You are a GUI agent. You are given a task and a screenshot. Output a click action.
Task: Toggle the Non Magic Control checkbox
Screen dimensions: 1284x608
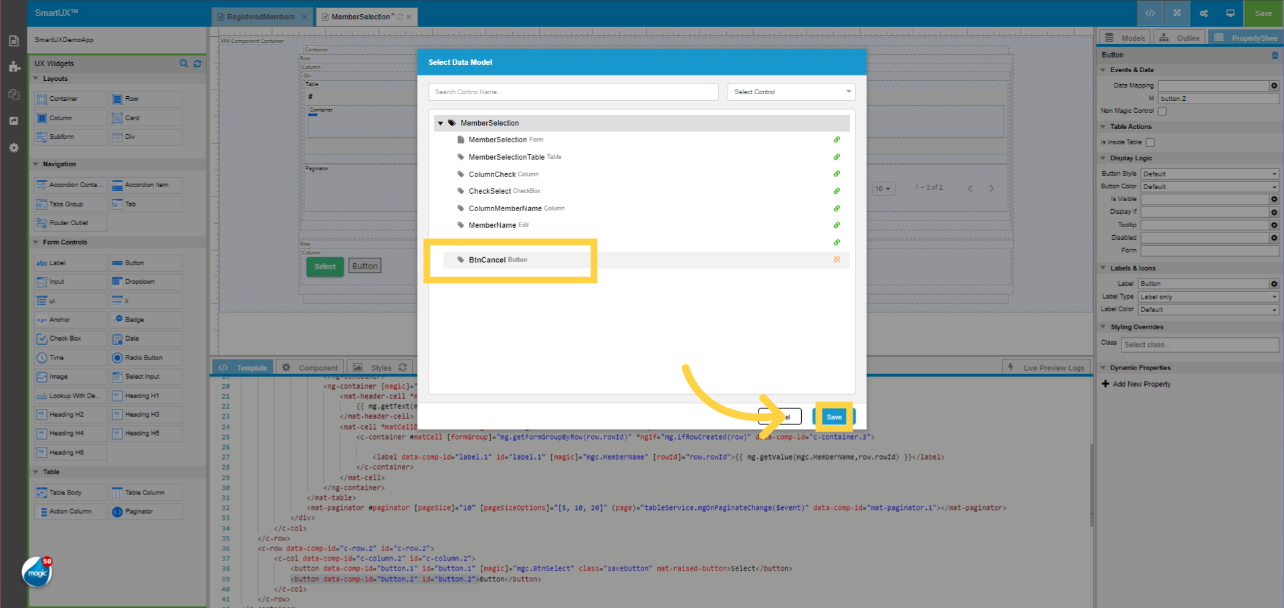[x=1162, y=111]
